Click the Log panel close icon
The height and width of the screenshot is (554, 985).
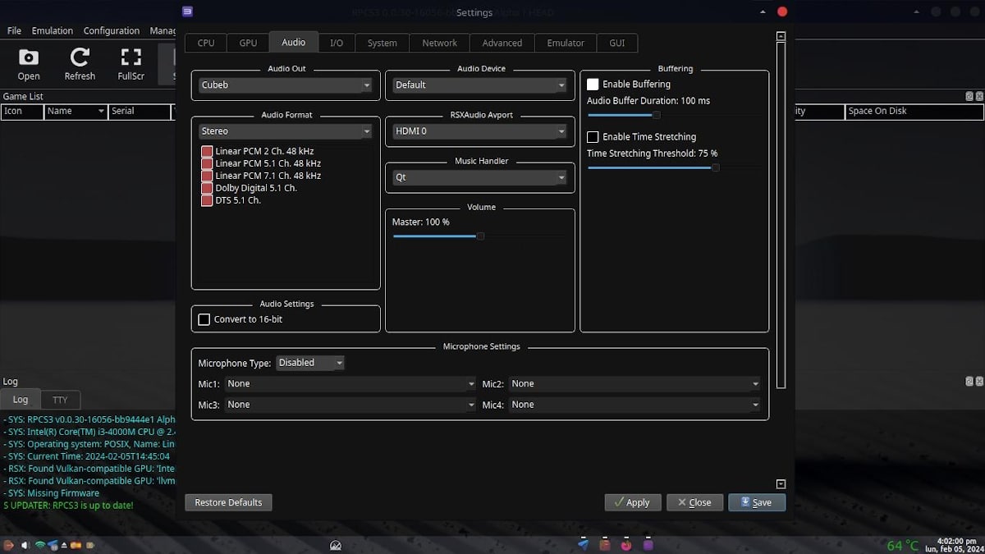tap(978, 382)
